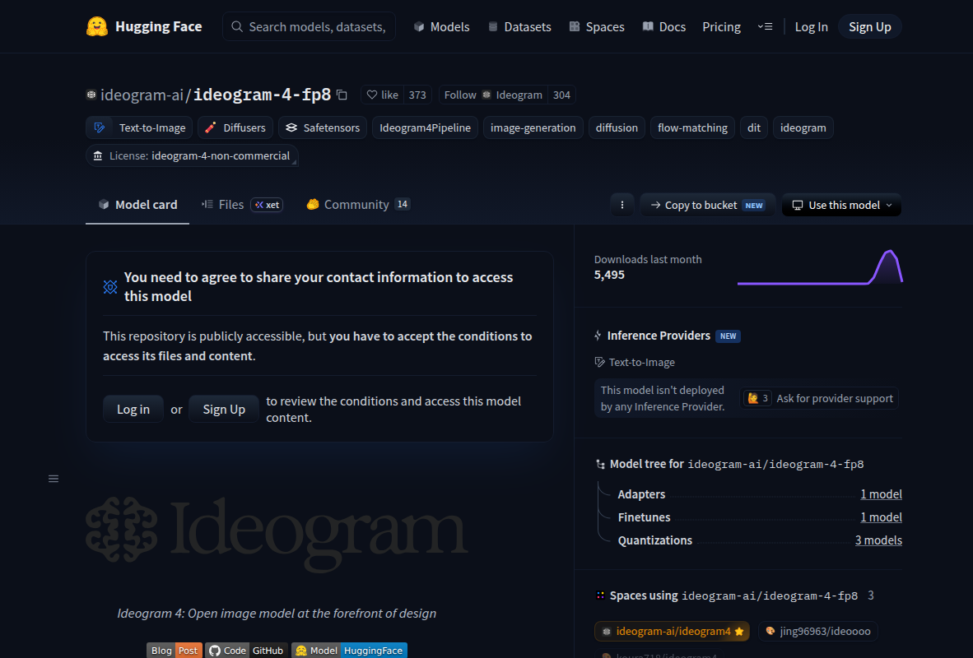This screenshot has width=973, height=658.
Task: Copy model name with the copy icon
Action: pyautogui.click(x=342, y=95)
